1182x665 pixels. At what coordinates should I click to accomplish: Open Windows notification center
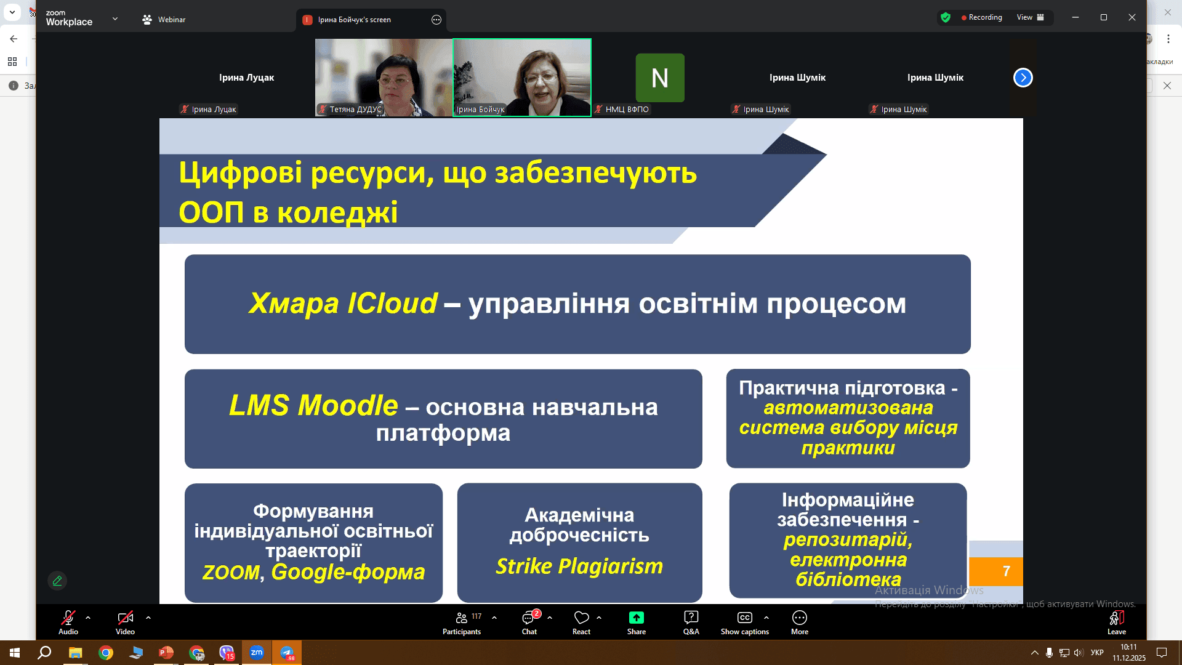click(1162, 653)
